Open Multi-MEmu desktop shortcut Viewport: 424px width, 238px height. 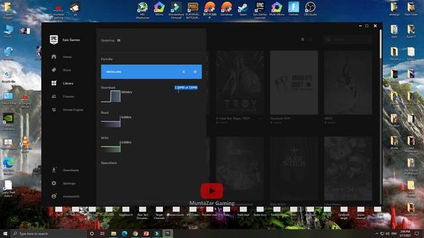(x=277, y=9)
